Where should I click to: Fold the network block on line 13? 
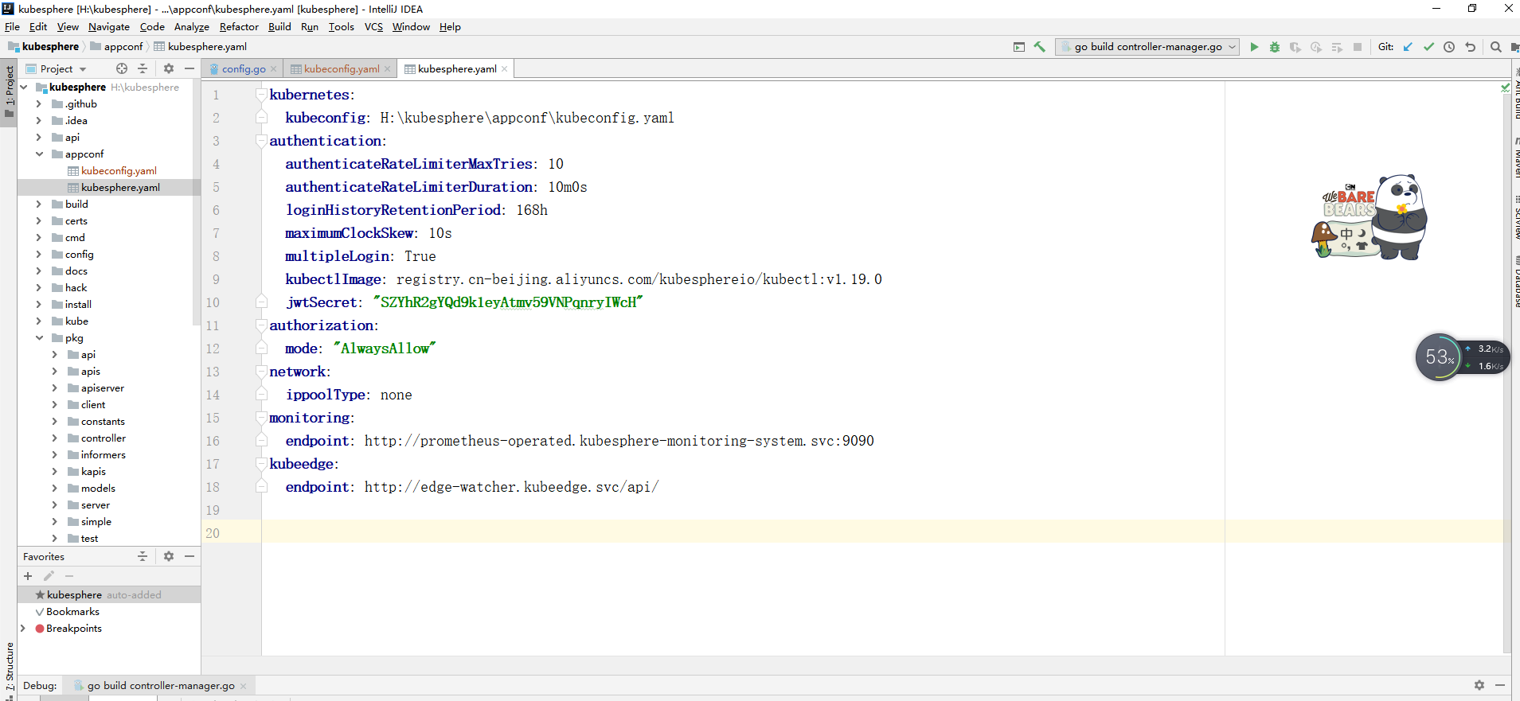(x=261, y=372)
